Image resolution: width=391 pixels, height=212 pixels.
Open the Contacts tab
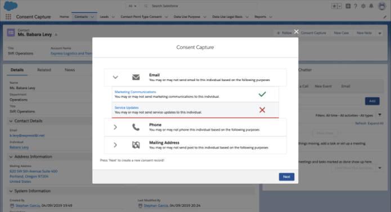(x=81, y=17)
